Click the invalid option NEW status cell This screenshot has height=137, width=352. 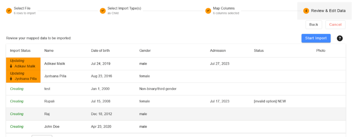[x=269, y=101]
